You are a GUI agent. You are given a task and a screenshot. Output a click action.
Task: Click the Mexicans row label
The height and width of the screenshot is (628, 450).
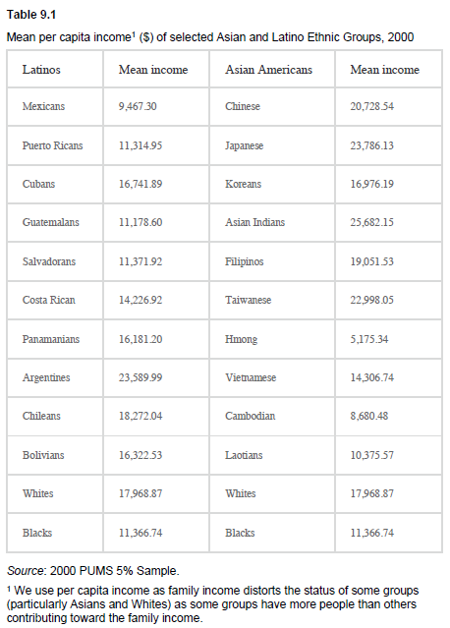[43, 106]
